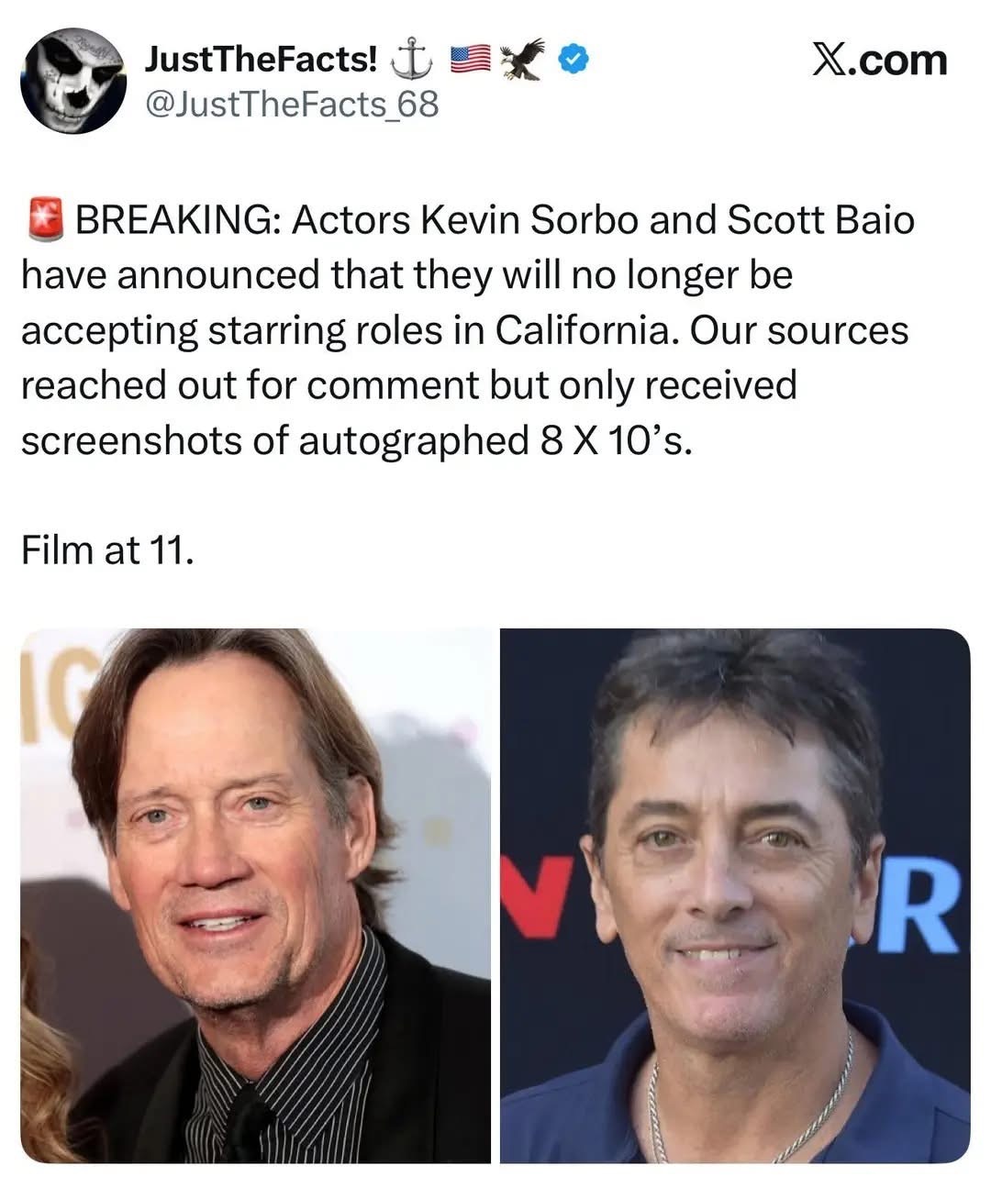
Task: Click the American flag emoji
Action: (x=469, y=60)
